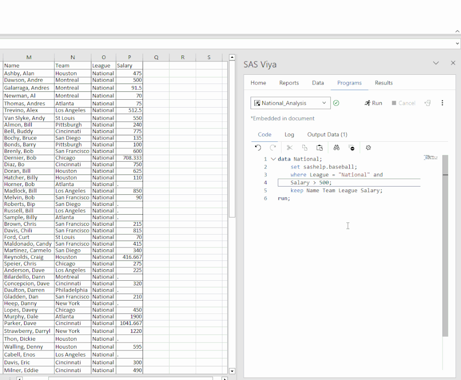
Task: Open the Log tab
Action: [289, 134]
